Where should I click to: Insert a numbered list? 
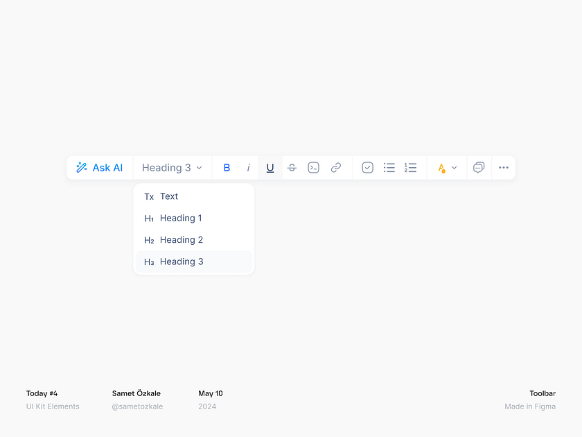point(411,168)
